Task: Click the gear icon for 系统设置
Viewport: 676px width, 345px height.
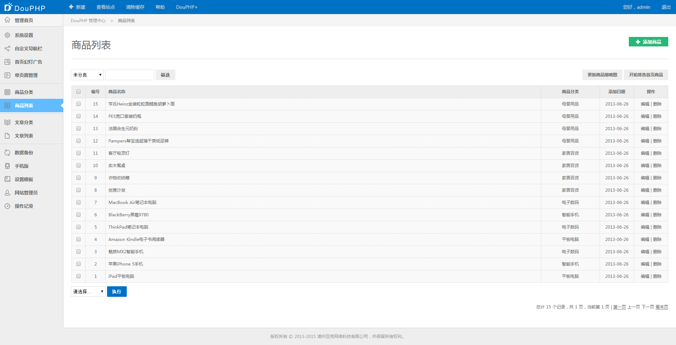Action: point(7,35)
